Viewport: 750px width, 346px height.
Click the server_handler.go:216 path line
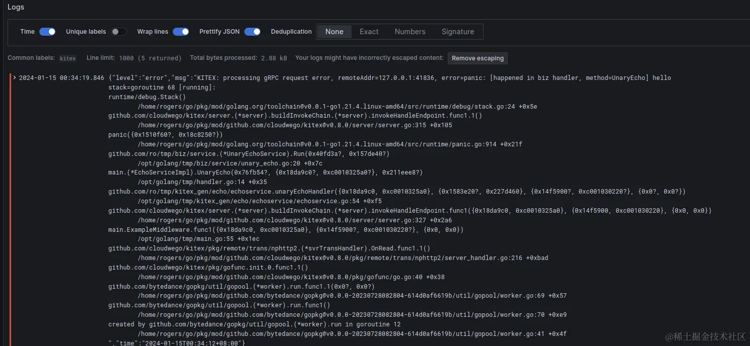tap(343, 258)
